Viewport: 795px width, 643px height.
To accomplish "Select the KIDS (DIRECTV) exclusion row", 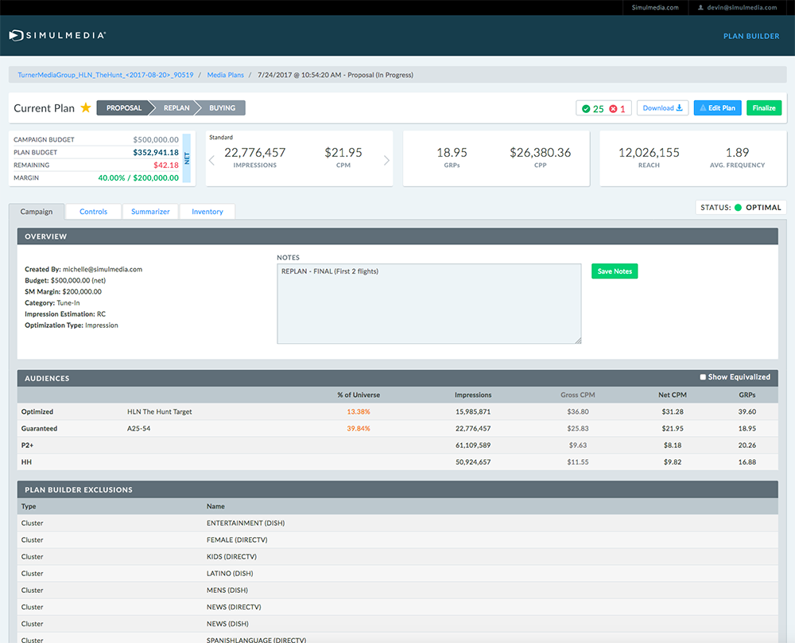I will (x=397, y=557).
